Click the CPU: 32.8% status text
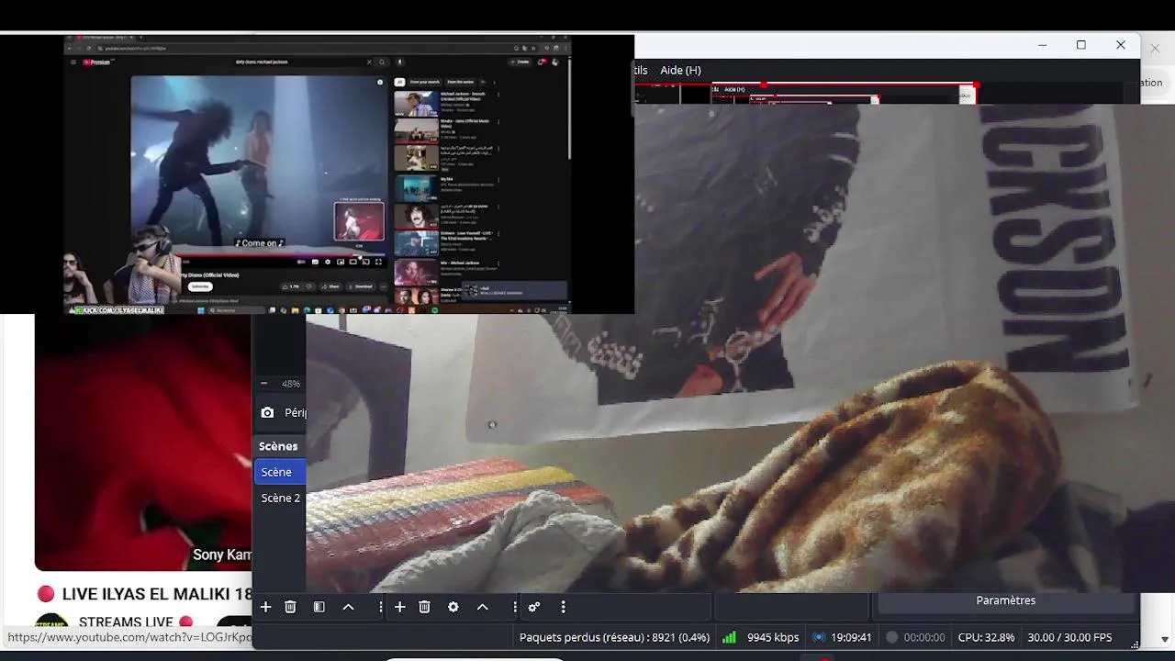Viewport: 1175px width, 661px height. [987, 637]
